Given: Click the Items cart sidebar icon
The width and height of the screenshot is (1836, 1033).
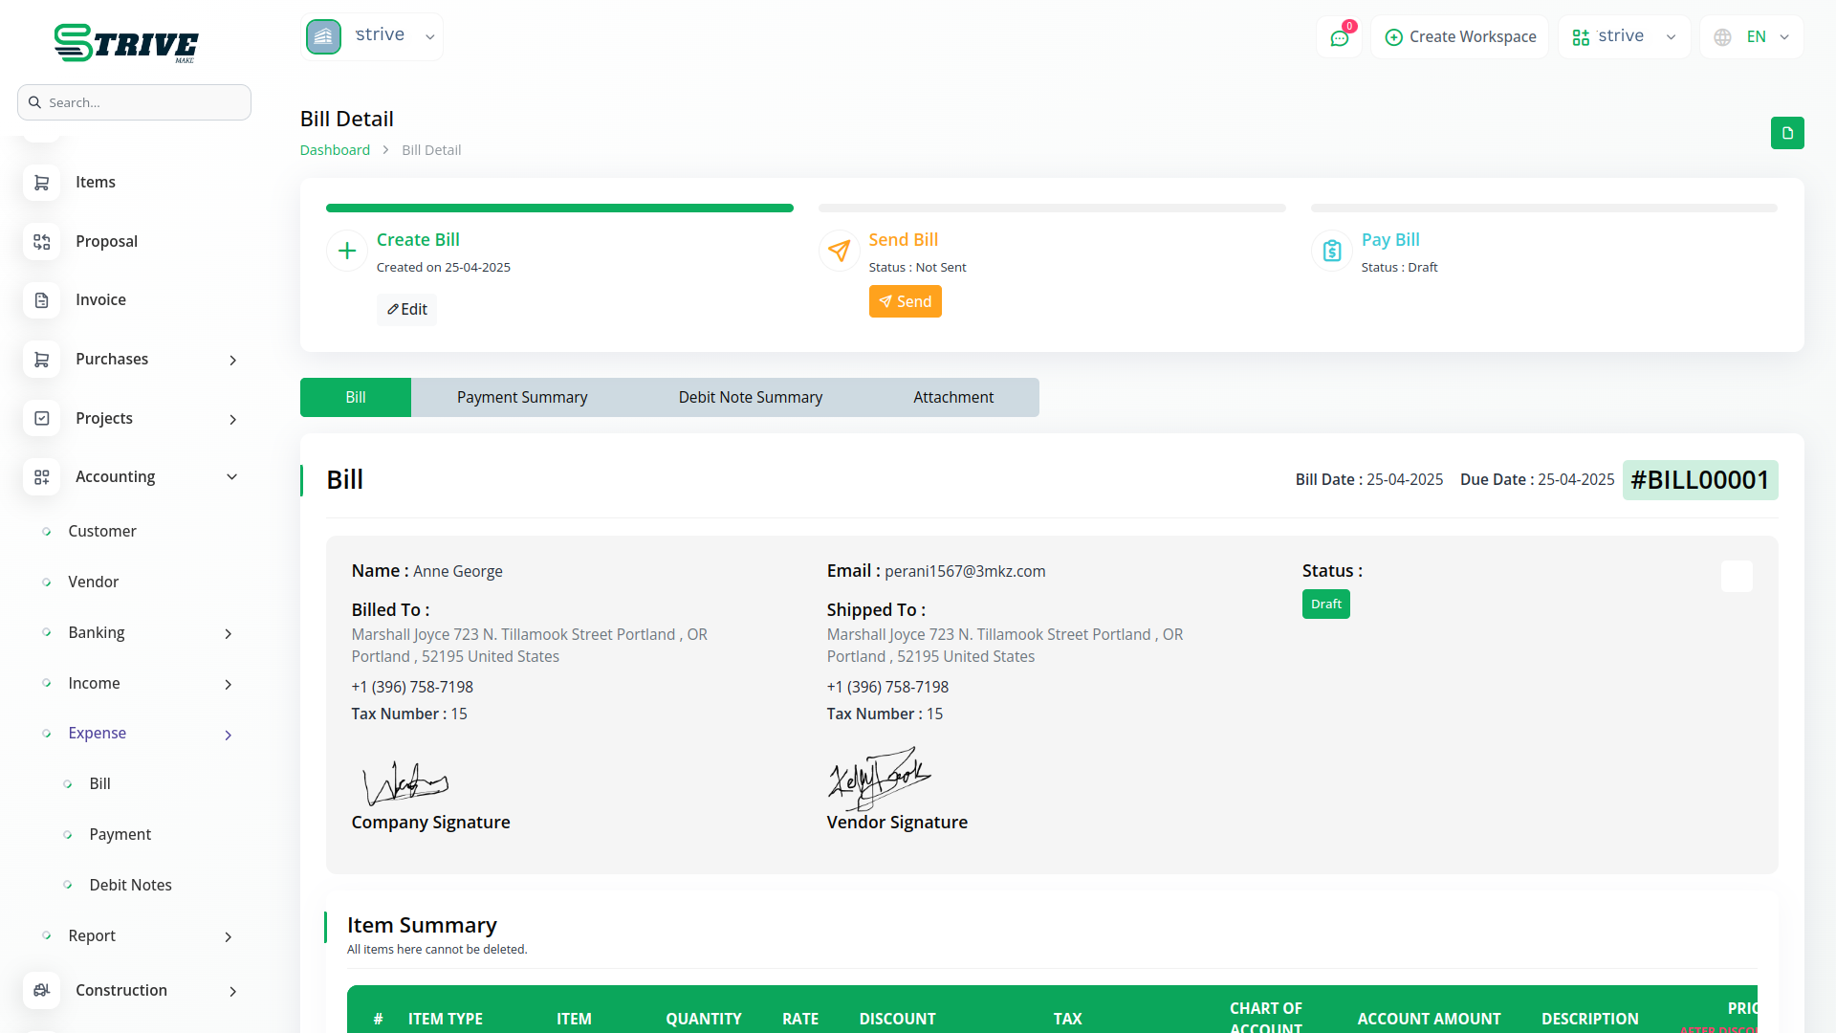Looking at the screenshot, I should click(41, 183).
